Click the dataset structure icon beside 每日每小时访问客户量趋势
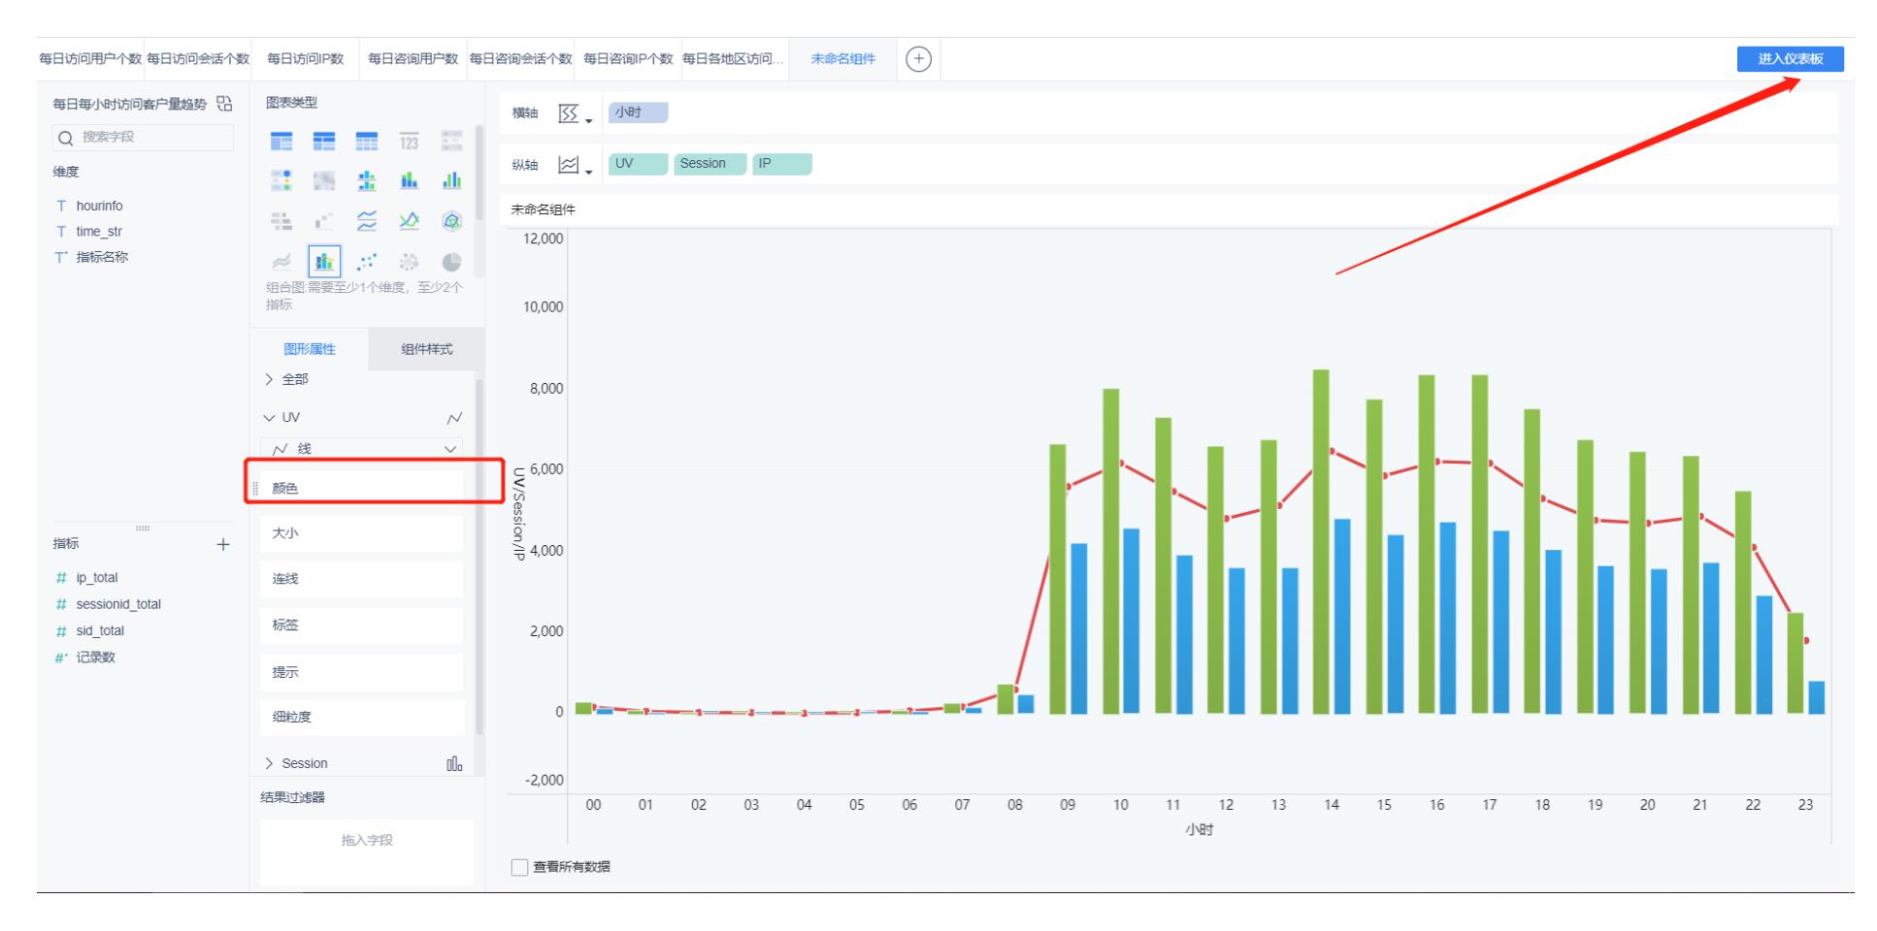The width and height of the screenshot is (1877, 931). (224, 104)
